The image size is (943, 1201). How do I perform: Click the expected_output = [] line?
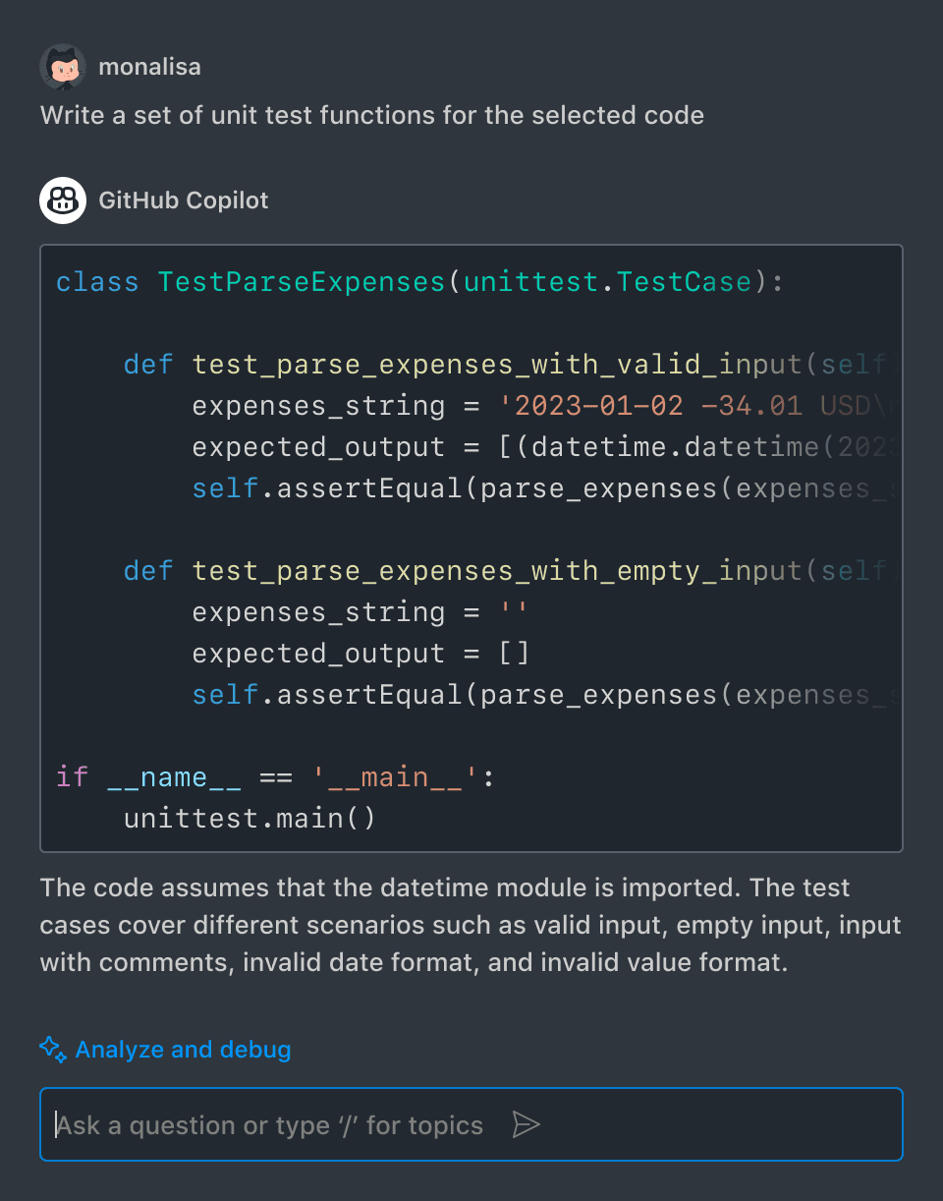[361, 654]
